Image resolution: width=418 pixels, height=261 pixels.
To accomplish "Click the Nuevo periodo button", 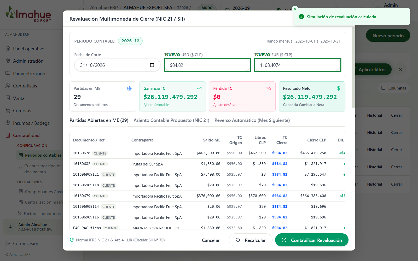I will 388,35.
